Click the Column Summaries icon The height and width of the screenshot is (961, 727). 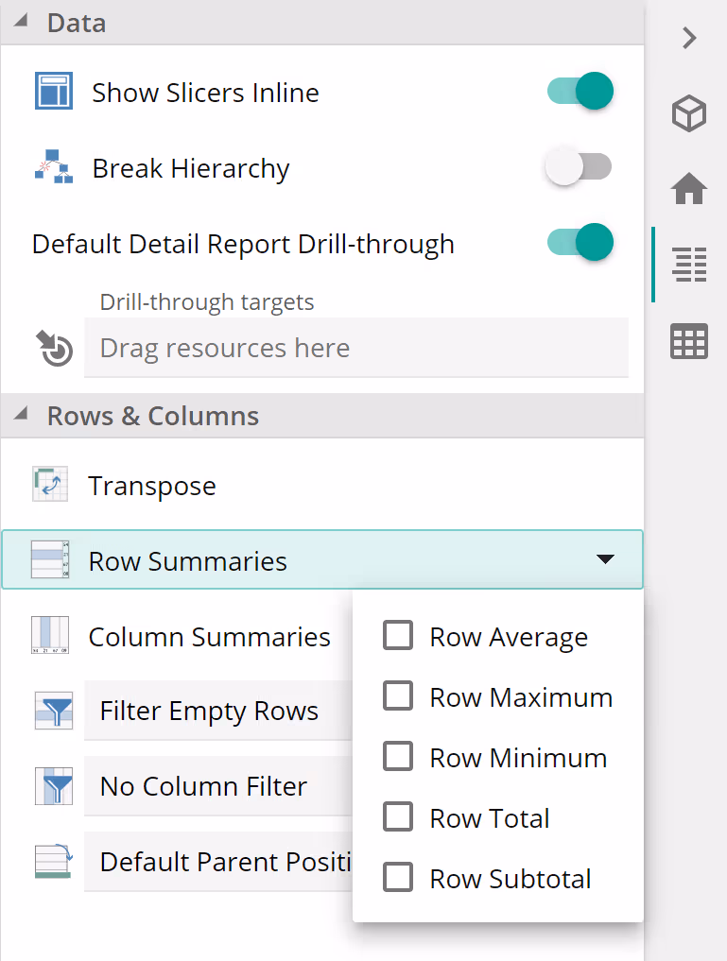[x=49, y=636]
